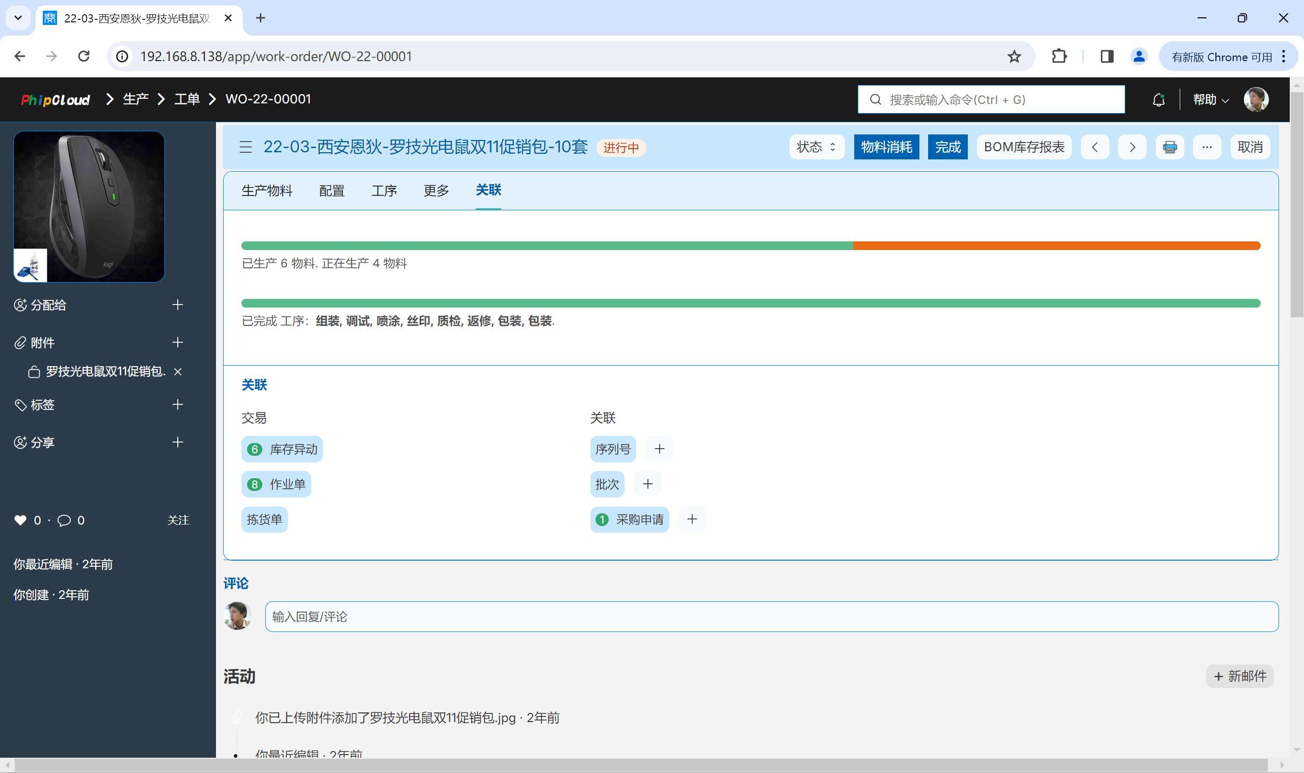Open the tab search chevron in Chrome
This screenshot has height=773, width=1304.
[x=18, y=18]
